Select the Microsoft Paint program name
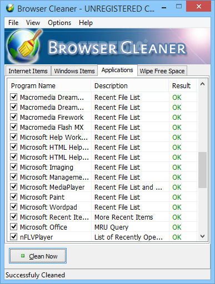 (42, 197)
